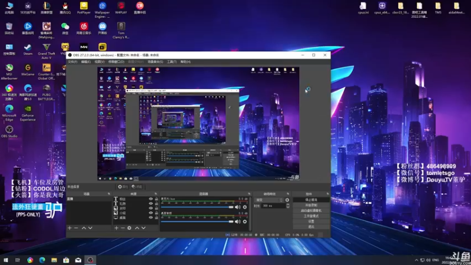Open Grand Theft Auto V desktop icon
The width and height of the screenshot is (471, 265).
(47, 51)
